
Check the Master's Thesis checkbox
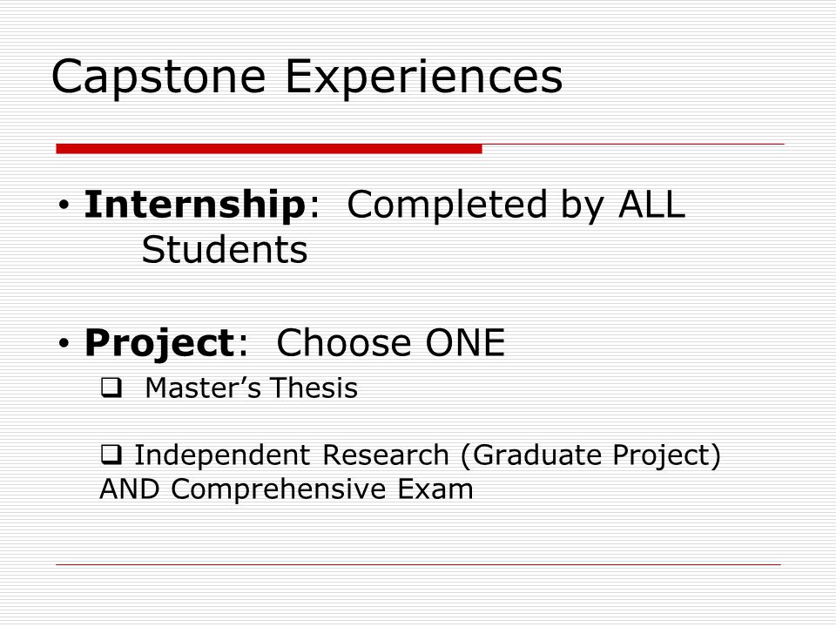(111, 388)
